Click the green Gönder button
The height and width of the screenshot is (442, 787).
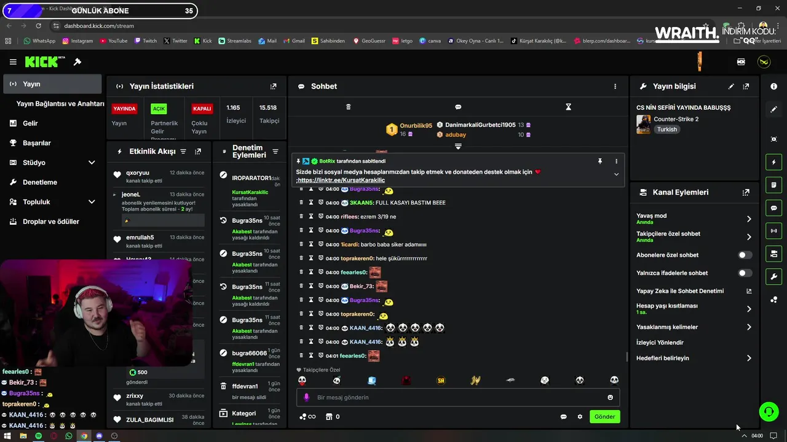604,417
